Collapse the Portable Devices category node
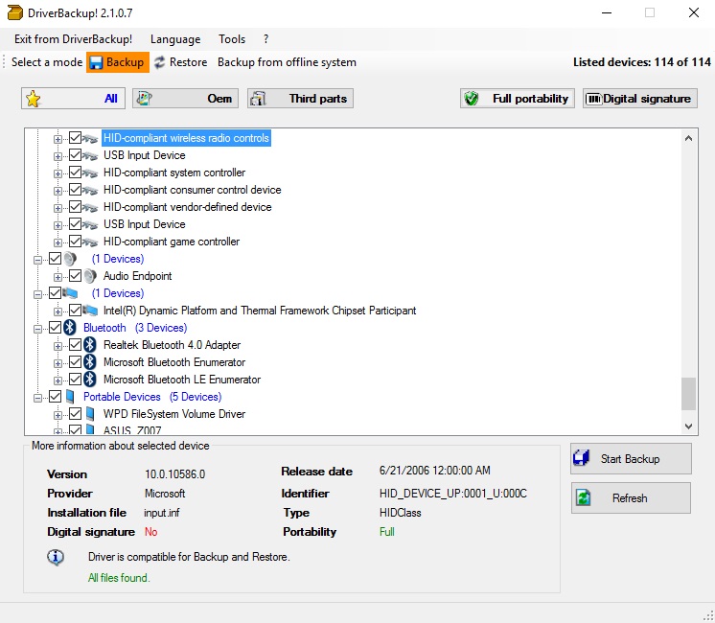The image size is (715, 623). [x=37, y=398]
